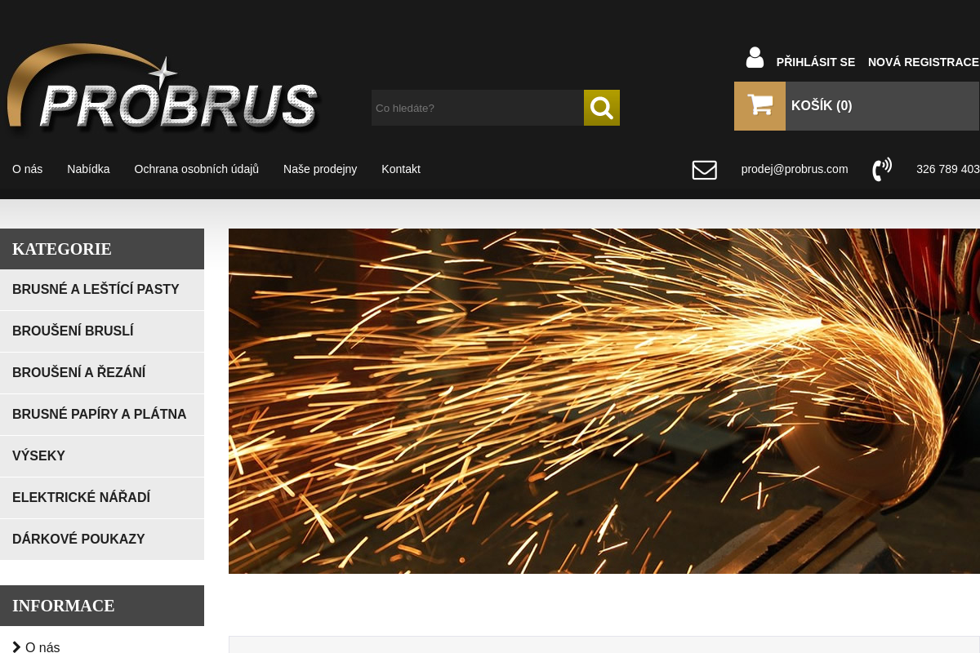Click the phone handset icon
Image resolution: width=980 pixels, height=653 pixels.
point(882,169)
